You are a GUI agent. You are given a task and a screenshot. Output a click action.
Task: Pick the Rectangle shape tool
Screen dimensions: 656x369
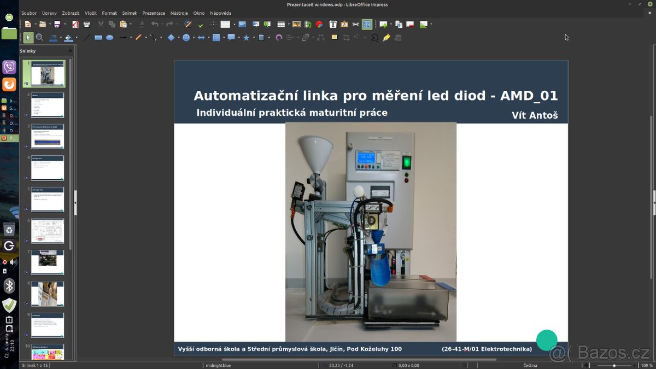pos(98,38)
